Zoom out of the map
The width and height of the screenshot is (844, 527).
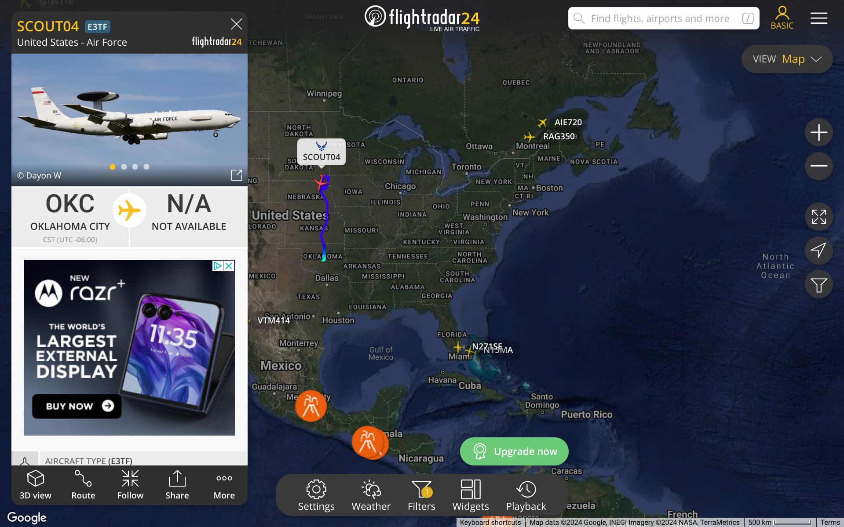pos(818,166)
